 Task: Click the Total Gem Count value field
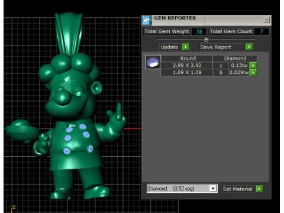tap(262, 31)
